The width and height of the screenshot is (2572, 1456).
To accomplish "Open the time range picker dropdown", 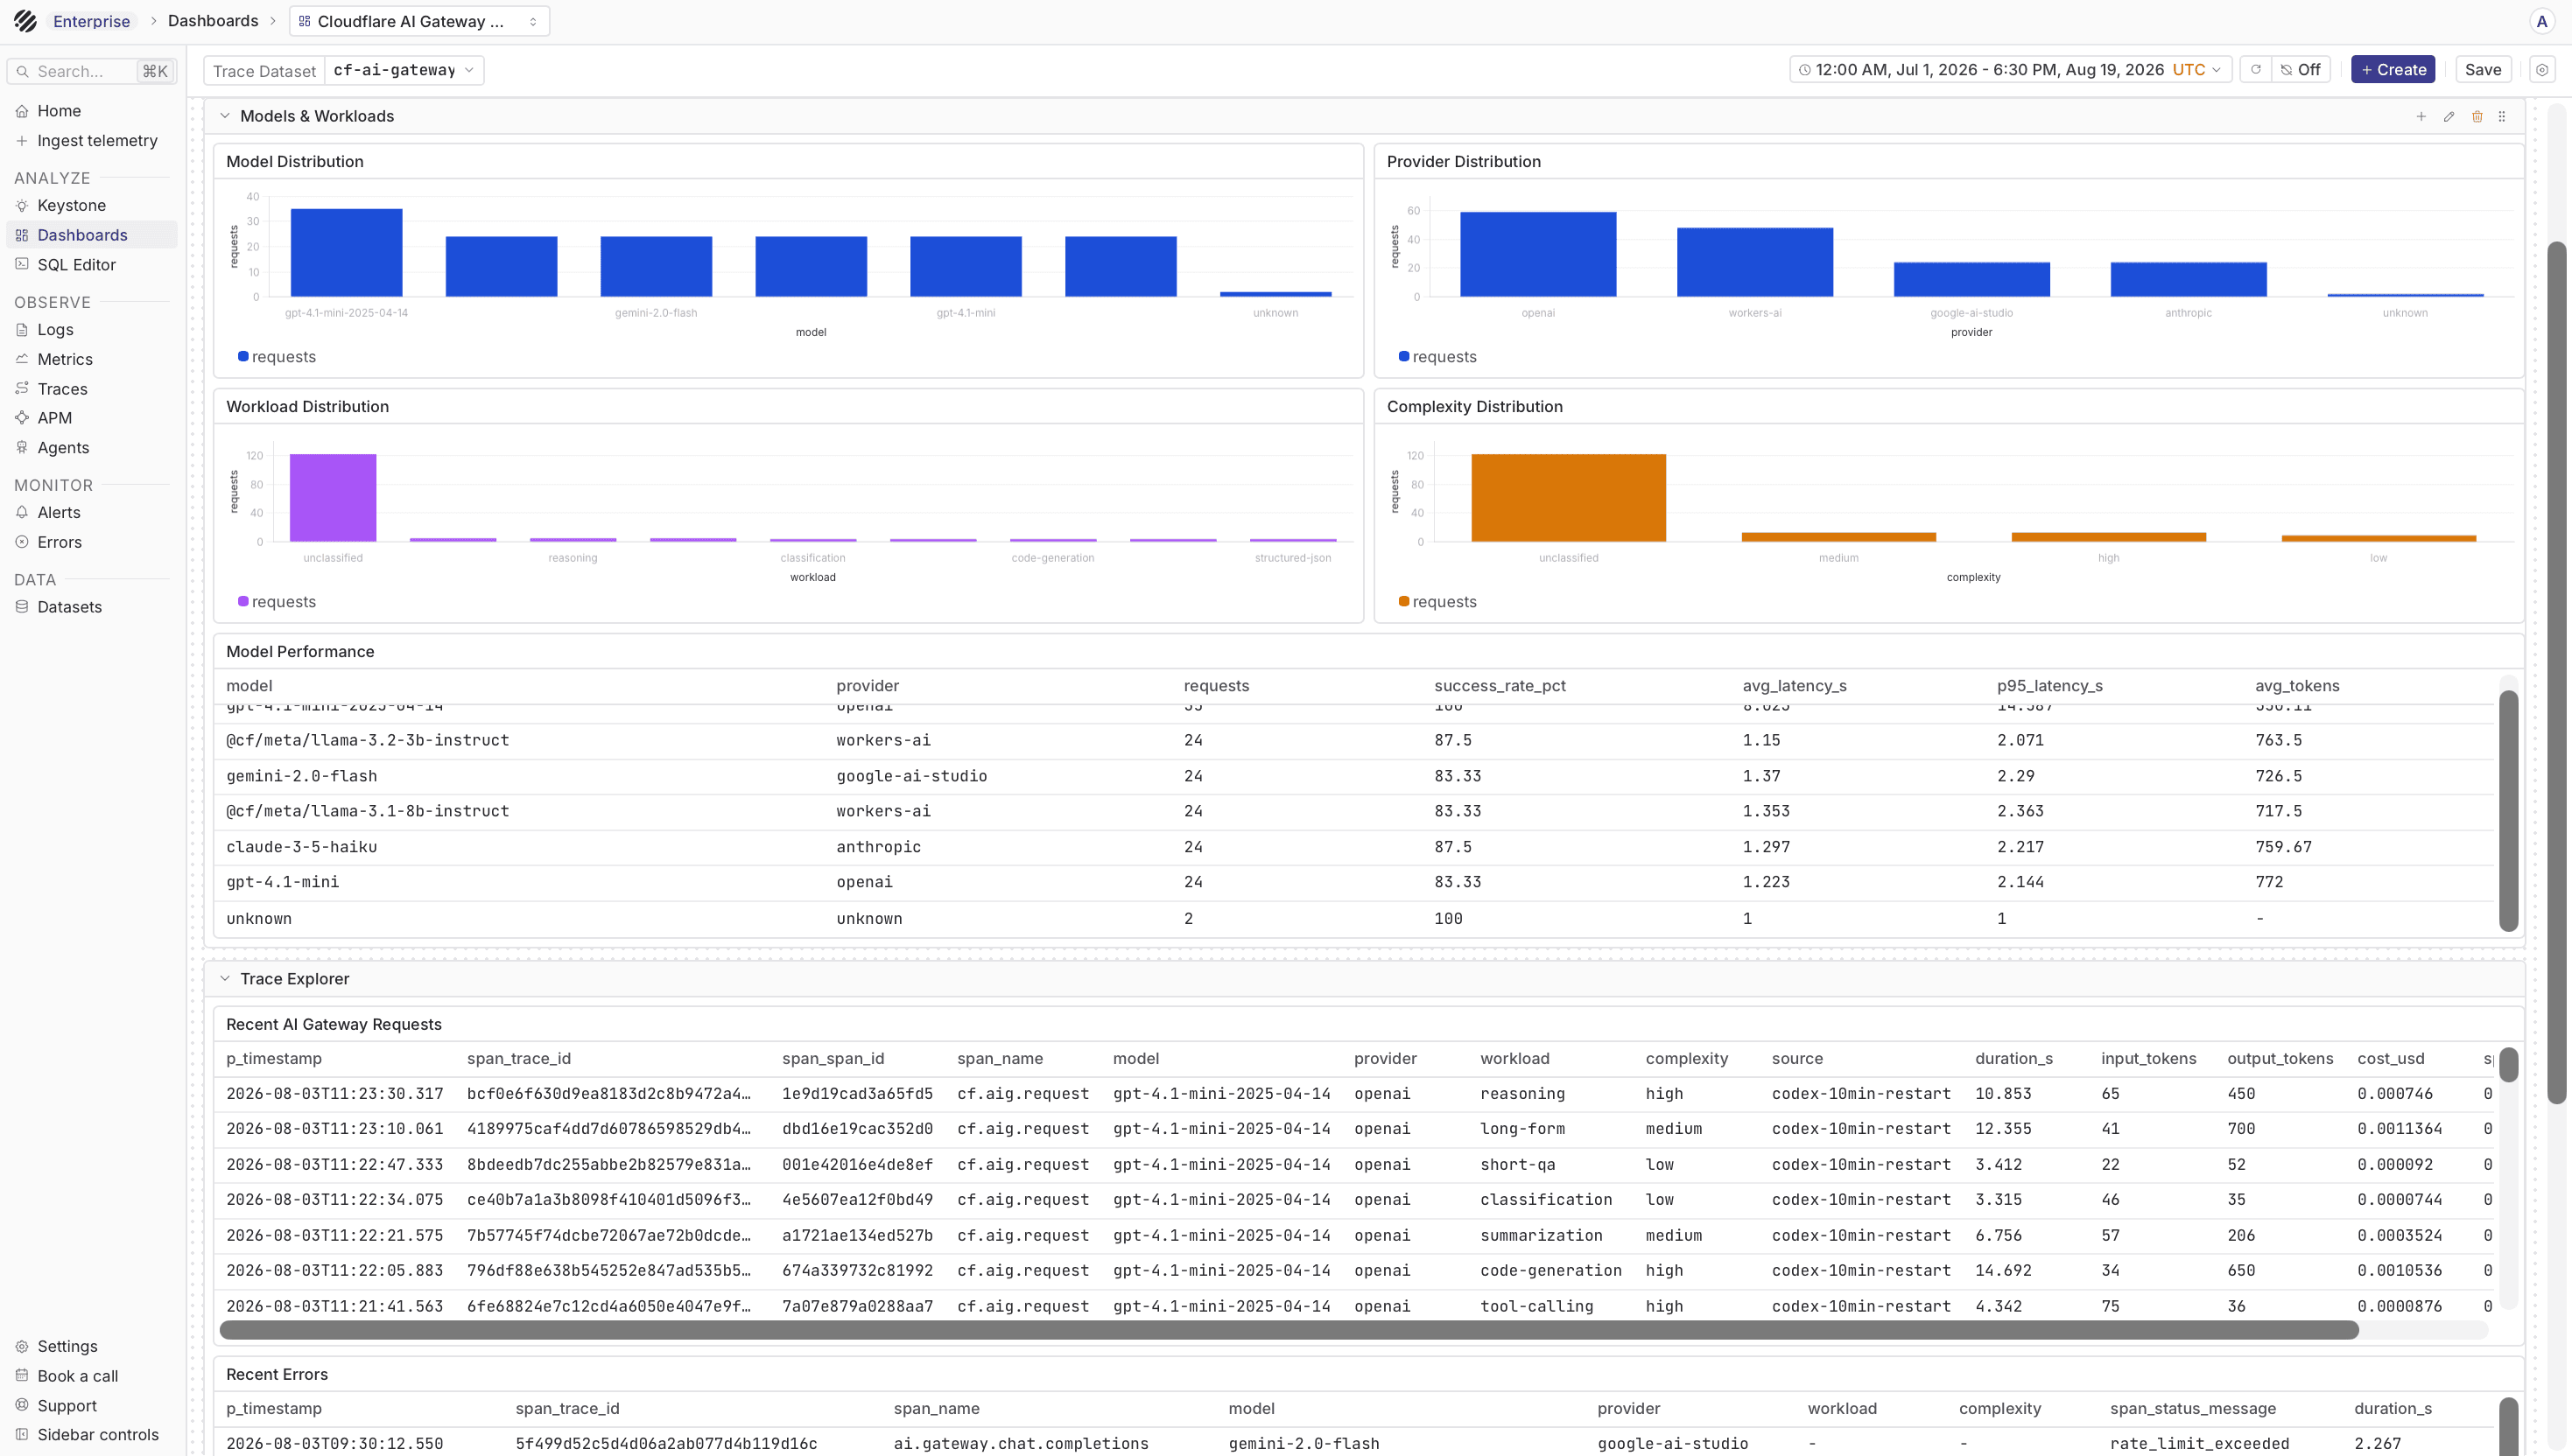I will tap(2011, 70).
